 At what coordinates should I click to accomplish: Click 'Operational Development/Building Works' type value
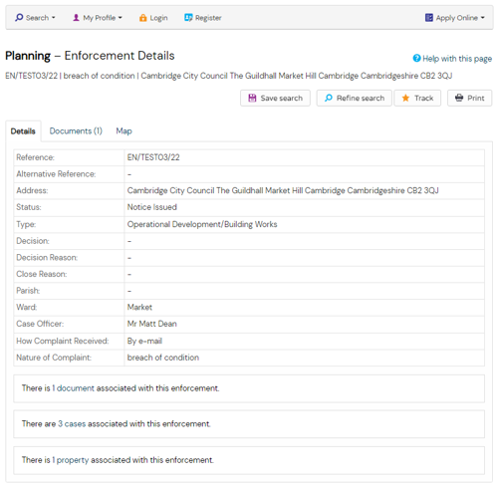pos(202,224)
